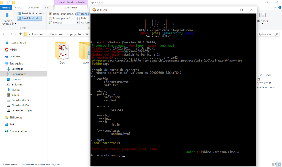Viewport: 282px width, 167px height.
Task: Open Disco local (C:) drive
Action: tap(18, 100)
